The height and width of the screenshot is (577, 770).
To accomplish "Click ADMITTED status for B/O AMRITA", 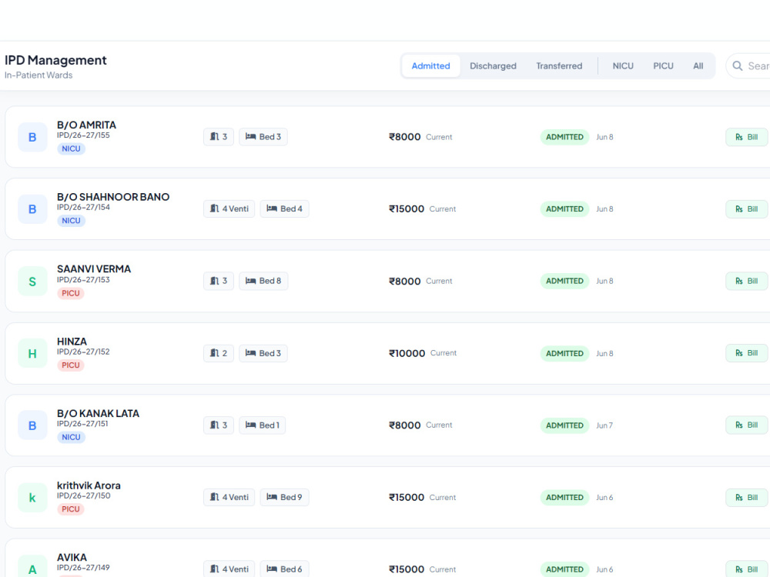I will [x=564, y=137].
